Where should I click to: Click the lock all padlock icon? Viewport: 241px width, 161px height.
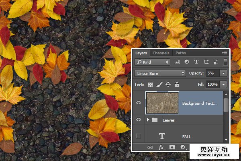[x=177, y=85]
